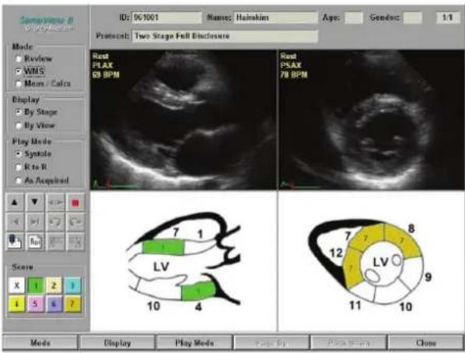Pick the cream score 2 swatch
This screenshot has height=353, width=465.
pyautogui.click(x=54, y=285)
